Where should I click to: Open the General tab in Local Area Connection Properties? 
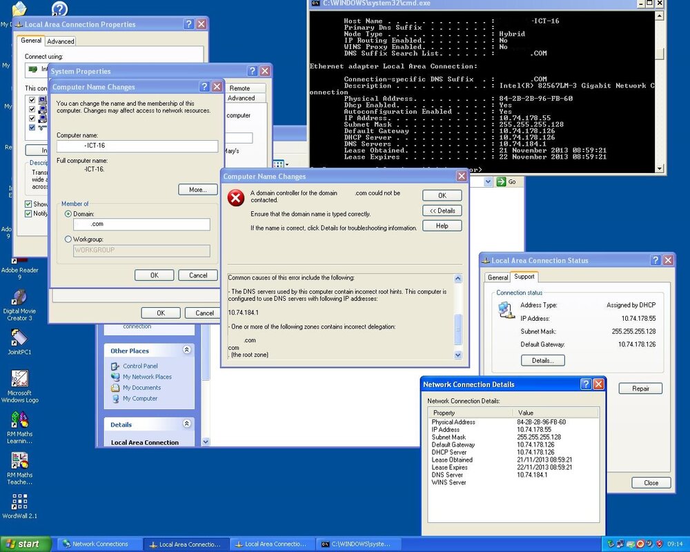click(31, 41)
